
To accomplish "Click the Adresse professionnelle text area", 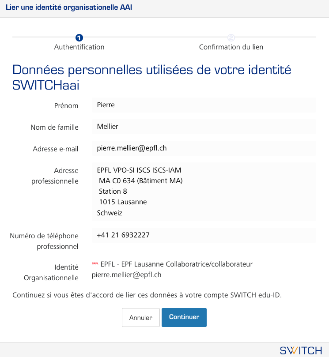I will click(204, 192).
